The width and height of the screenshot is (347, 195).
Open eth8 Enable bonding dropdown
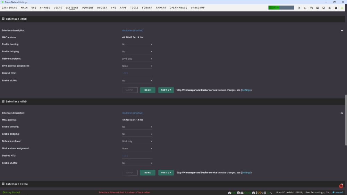(137, 44)
